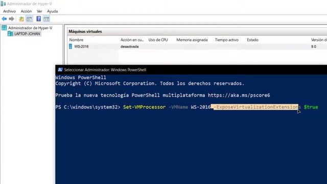The image size is (327, 184).
Task: Click the Forward arrow toolbar icon
Action: click(x=11, y=19)
